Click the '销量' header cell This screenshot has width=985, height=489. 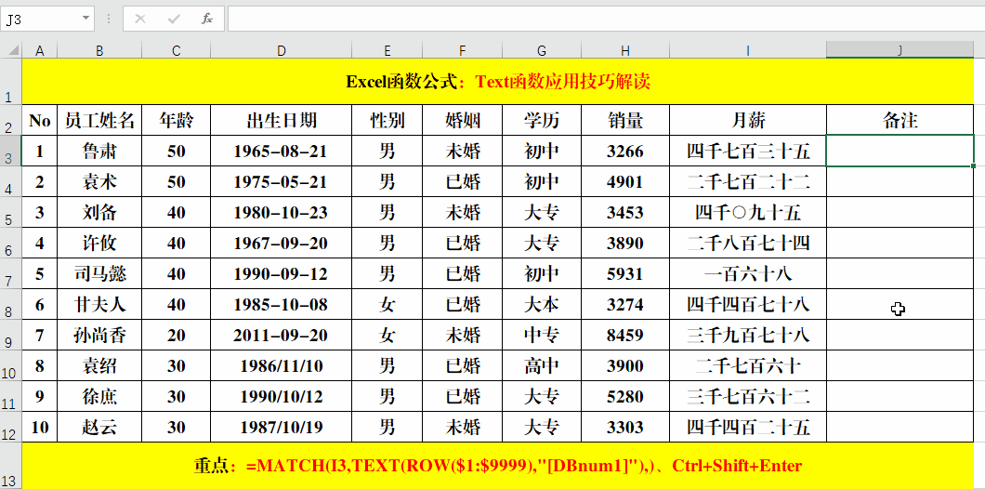coord(625,120)
